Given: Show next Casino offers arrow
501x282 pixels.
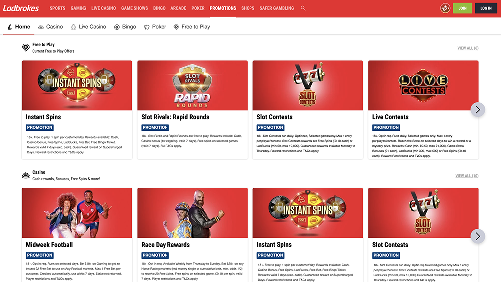Looking at the screenshot, I should [478, 236].
